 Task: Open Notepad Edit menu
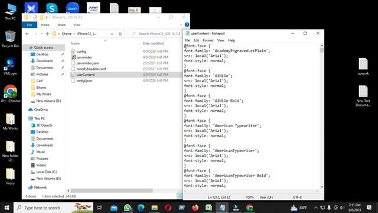pyautogui.click(x=196, y=40)
